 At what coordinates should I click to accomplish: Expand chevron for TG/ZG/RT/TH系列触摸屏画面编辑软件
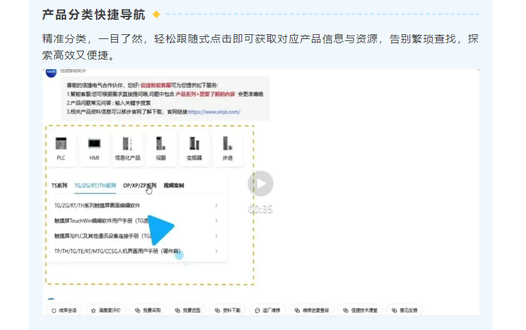point(217,205)
